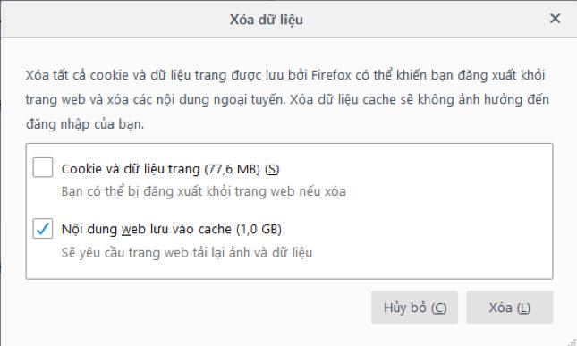Click the text 'Sẽ yêu cầu trang web tải lại ảnh và dữ liệu'
This screenshot has width=577, height=346.
click(187, 253)
